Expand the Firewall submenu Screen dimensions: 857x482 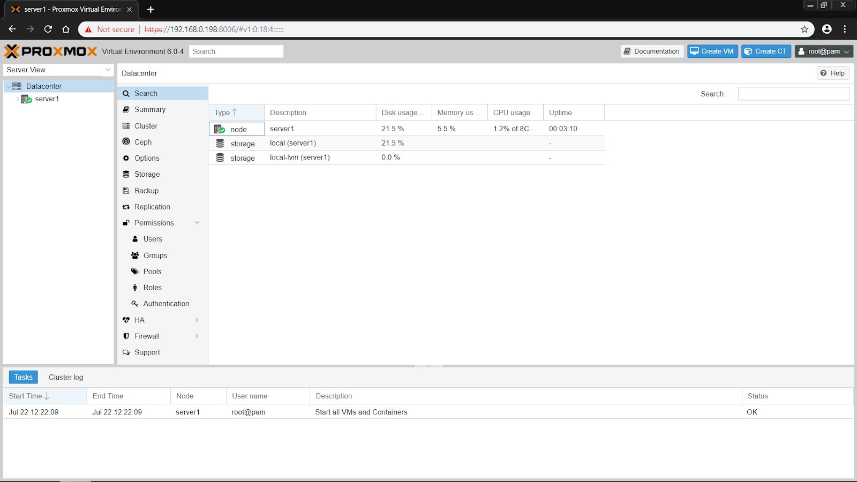point(197,336)
